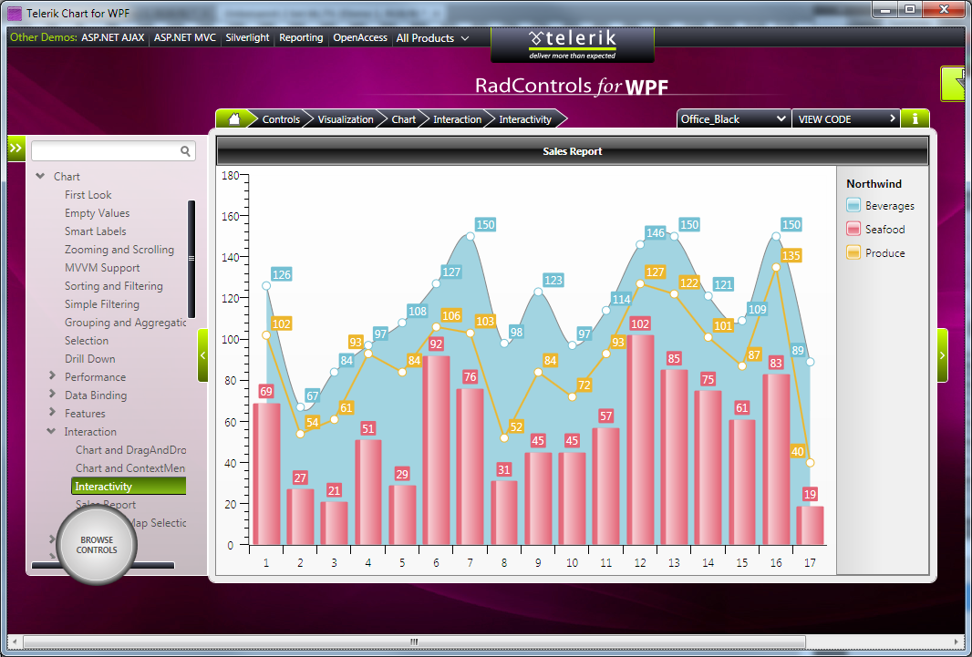The height and width of the screenshot is (657, 972).
Task: Open Zooming and Scrolling demo
Action: [x=119, y=250]
